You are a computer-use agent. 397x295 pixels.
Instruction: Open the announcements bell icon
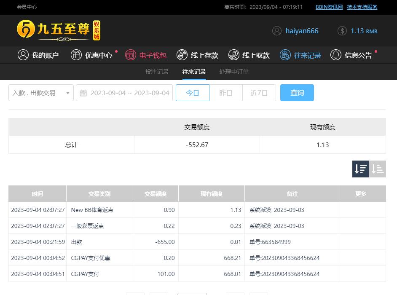[336, 55]
